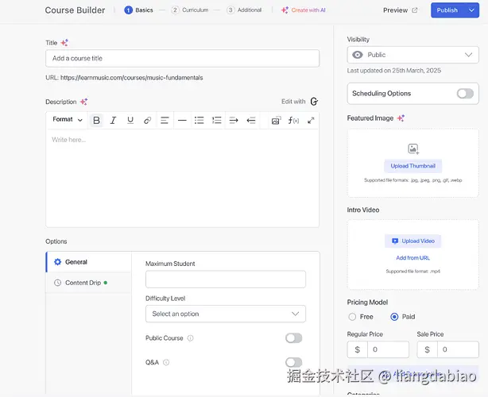Viewport: 488px width, 397px height.
Task: Insert image into the description
Action: (x=276, y=121)
